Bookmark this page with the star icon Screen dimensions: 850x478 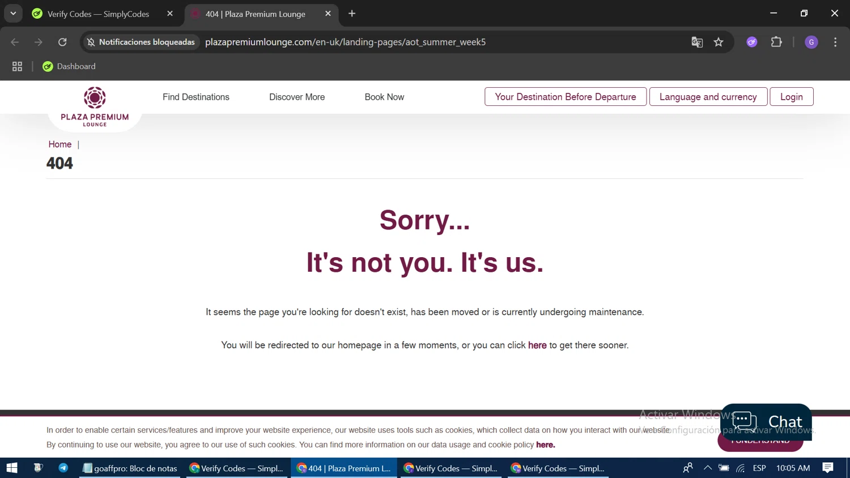[719, 42]
